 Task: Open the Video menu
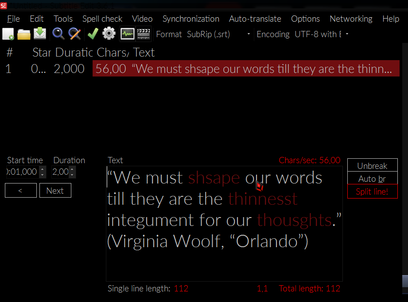coord(142,19)
